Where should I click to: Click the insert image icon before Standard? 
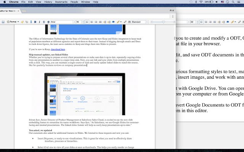(129, 22)
